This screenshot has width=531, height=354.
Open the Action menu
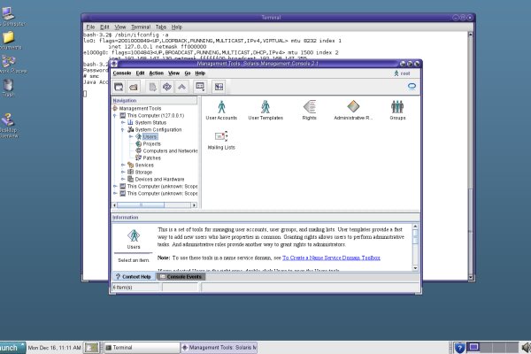click(156, 73)
